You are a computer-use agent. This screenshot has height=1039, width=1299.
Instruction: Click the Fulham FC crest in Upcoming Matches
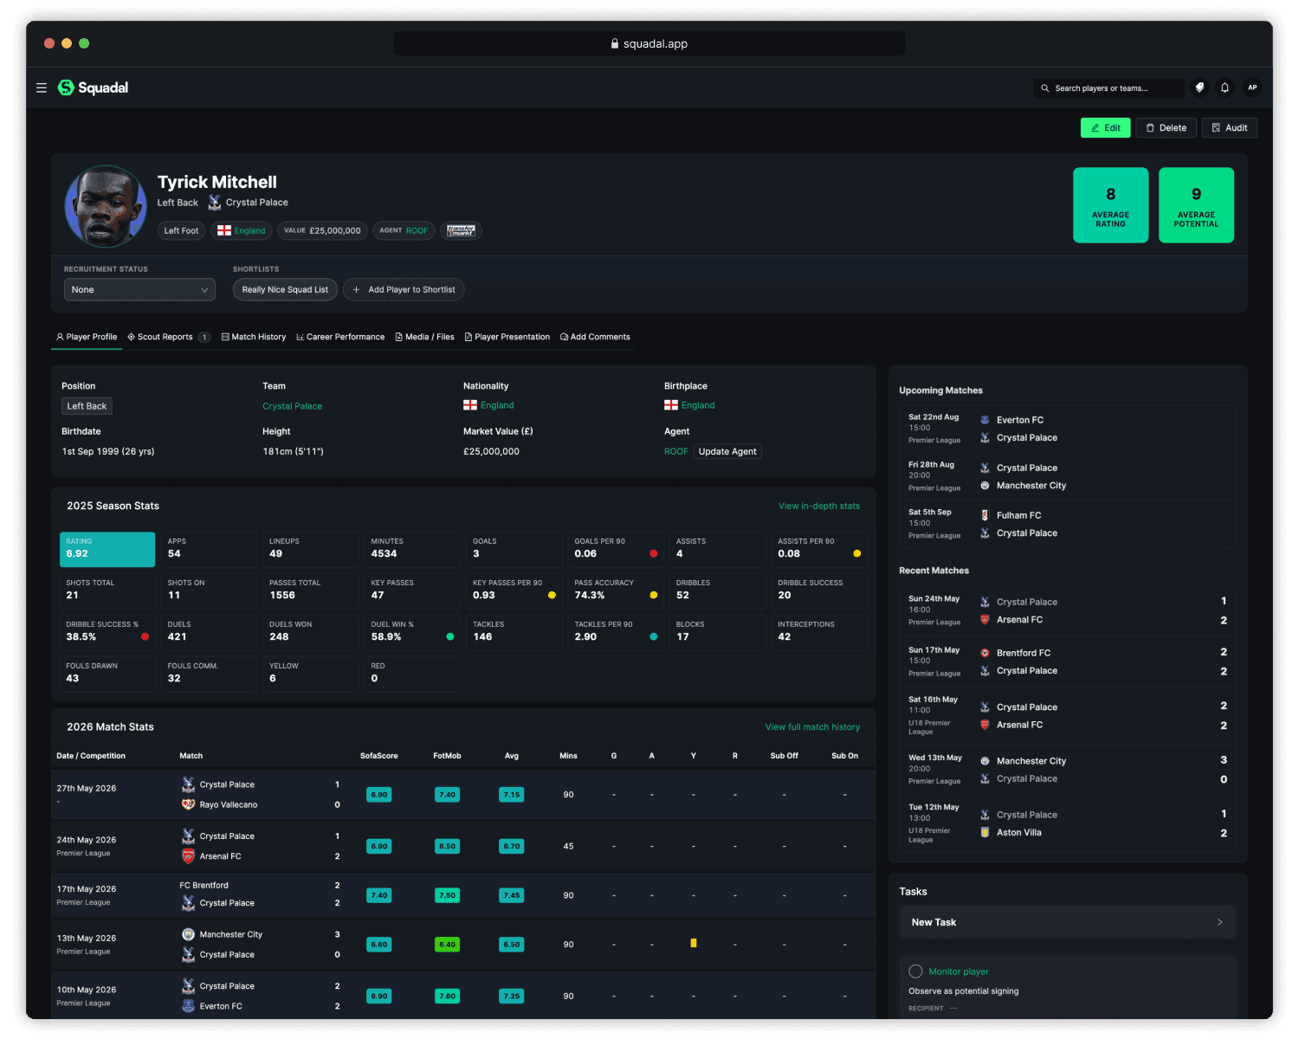(x=985, y=515)
